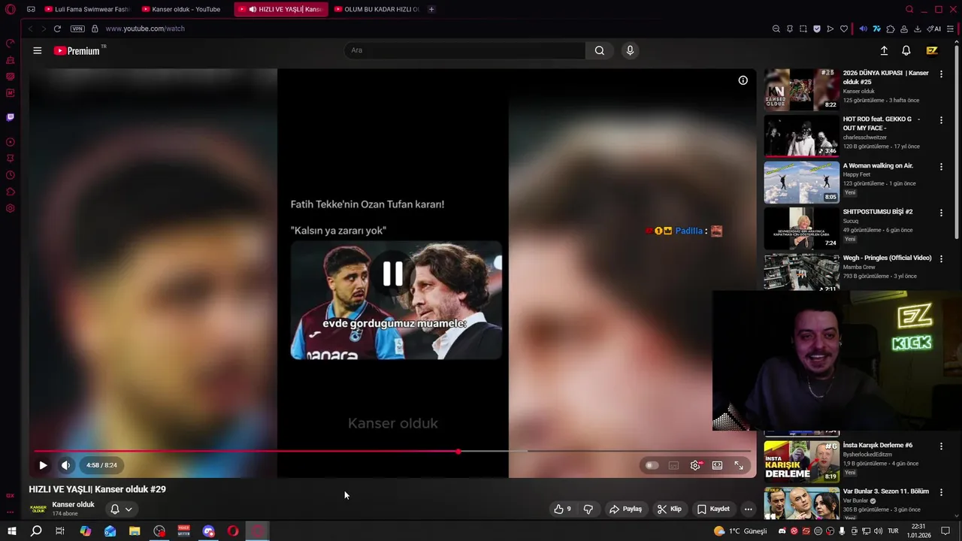Toggle the autoplay switch in the player

point(652,465)
